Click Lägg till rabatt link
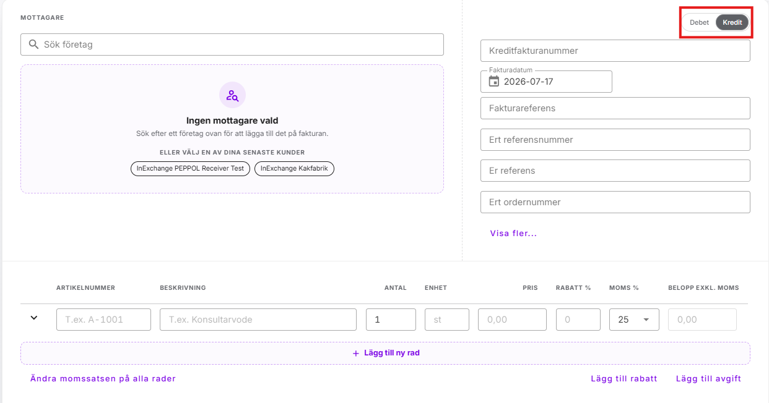The image size is (769, 403). pos(624,379)
